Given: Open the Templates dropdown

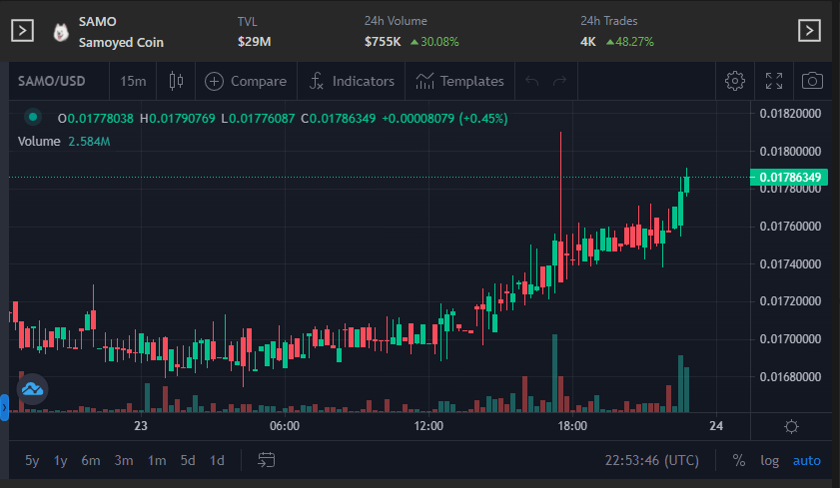Looking at the screenshot, I should [459, 82].
